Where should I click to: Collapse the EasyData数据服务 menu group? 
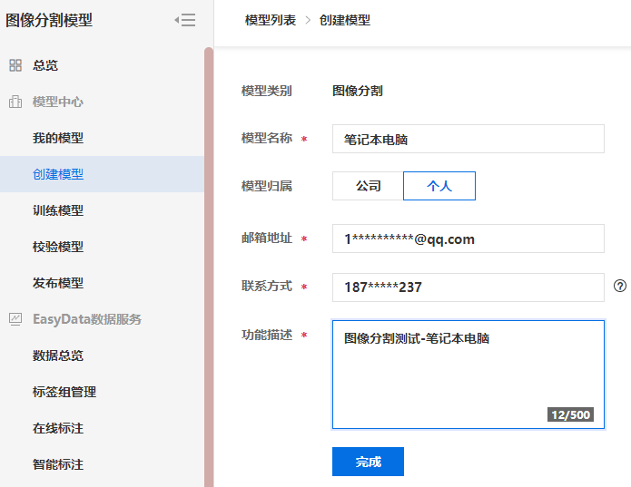pyautogui.click(x=86, y=319)
